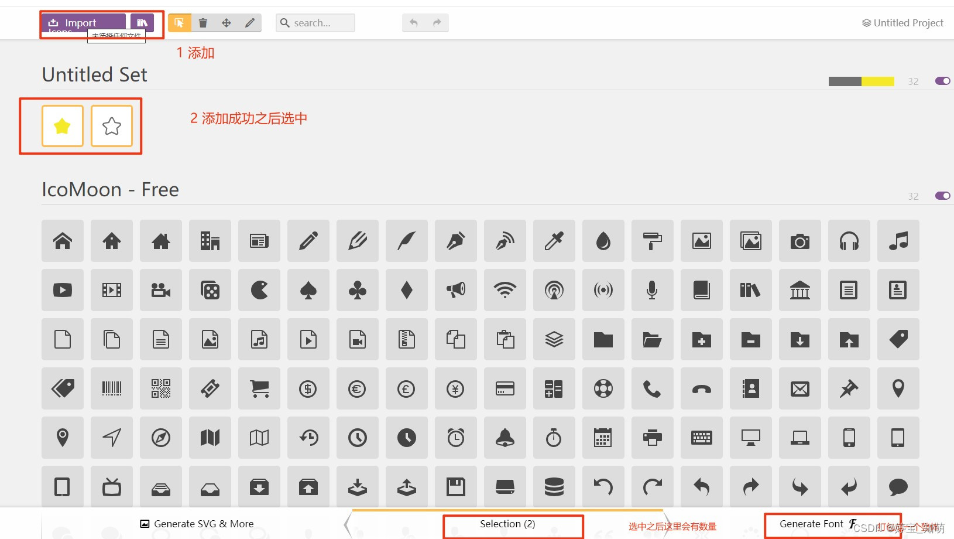
Task: Choose the Move tool
Action: [x=227, y=23]
